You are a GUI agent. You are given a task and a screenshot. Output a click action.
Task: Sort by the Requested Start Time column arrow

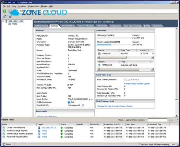123,124
